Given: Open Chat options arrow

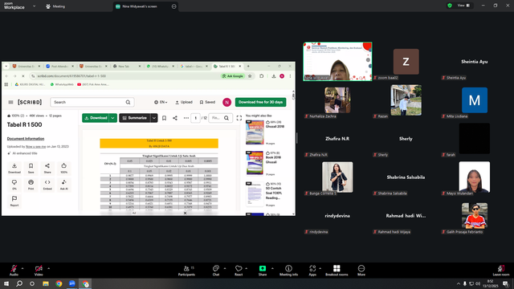Looking at the screenshot, I should click(225, 268).
